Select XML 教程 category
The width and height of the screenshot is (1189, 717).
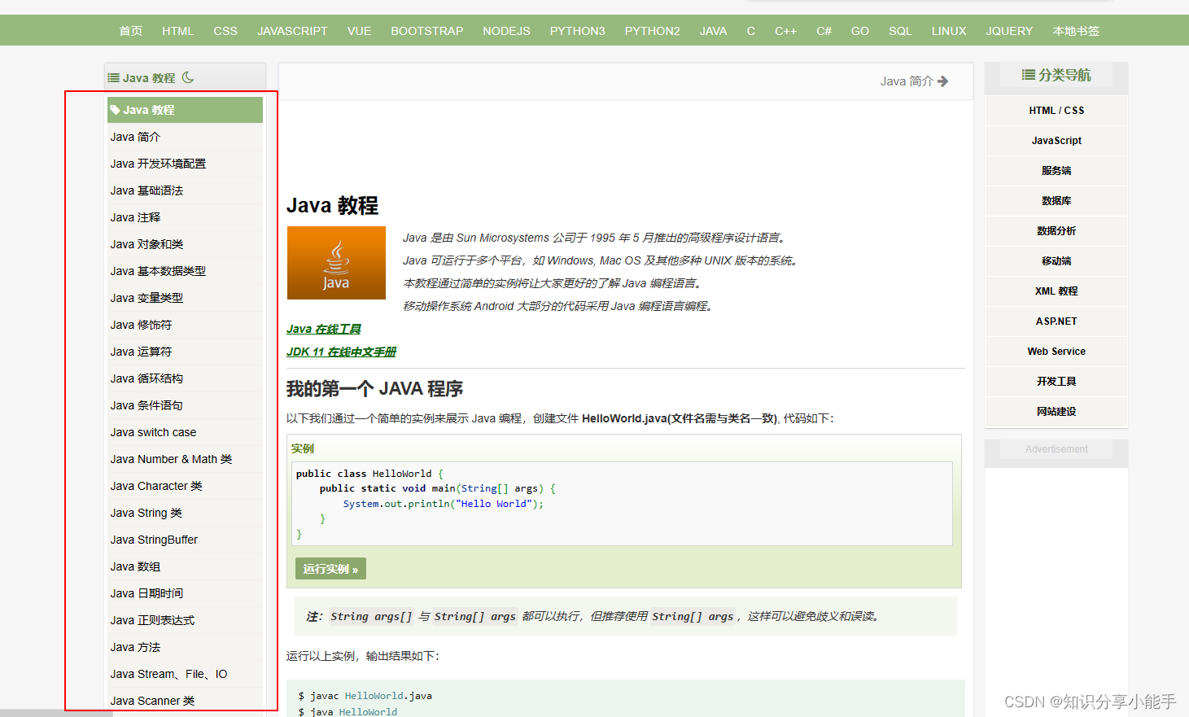1056,291
